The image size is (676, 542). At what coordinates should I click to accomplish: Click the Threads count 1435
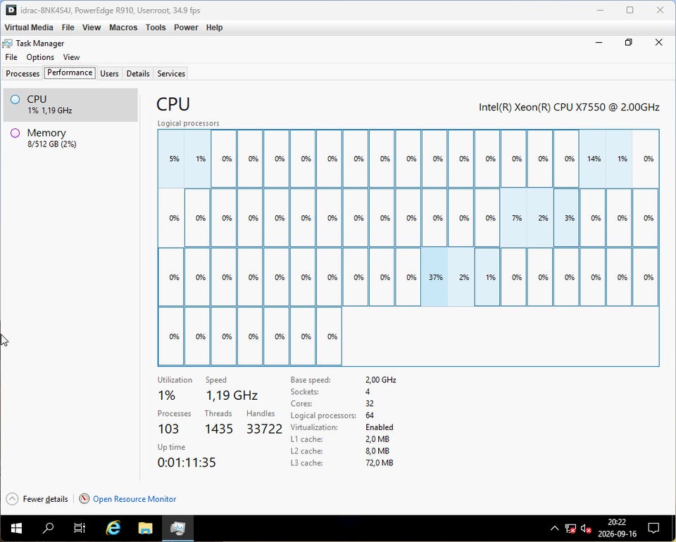[218, 429]
